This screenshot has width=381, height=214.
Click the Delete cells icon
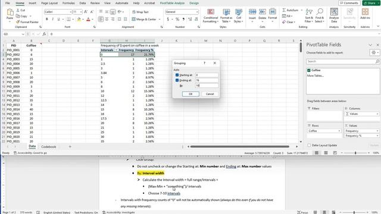tap(262, 12)
